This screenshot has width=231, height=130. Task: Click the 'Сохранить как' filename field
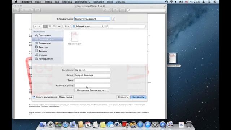92,19
